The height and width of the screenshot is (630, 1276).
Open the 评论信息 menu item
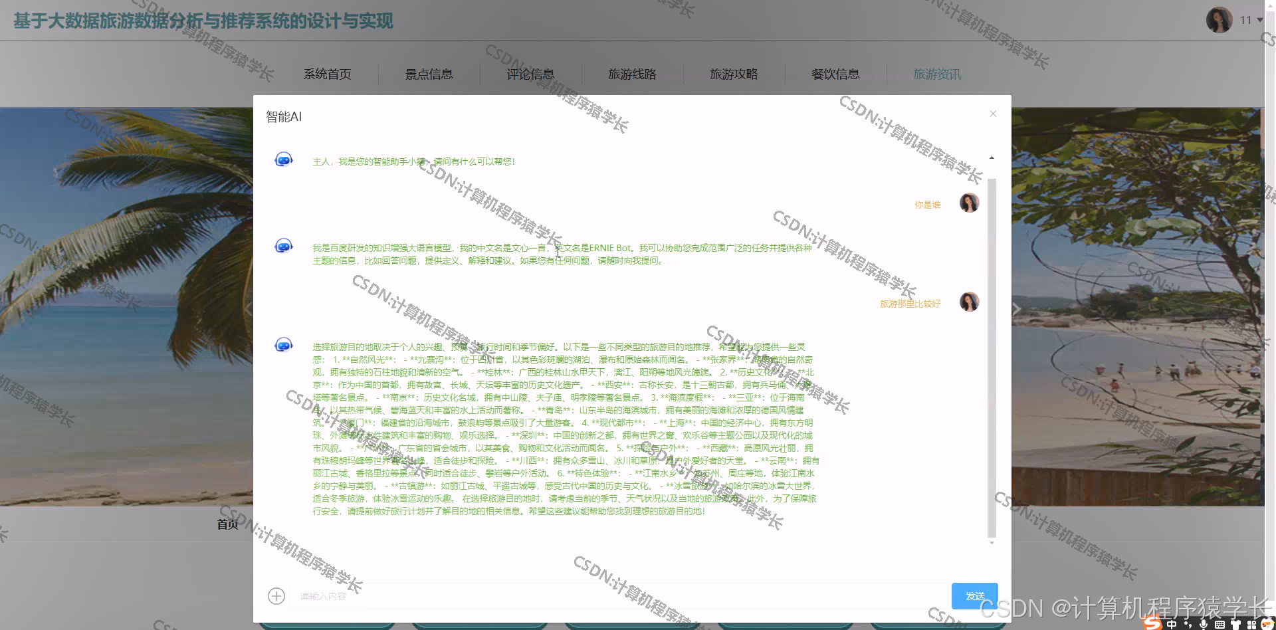531,74
